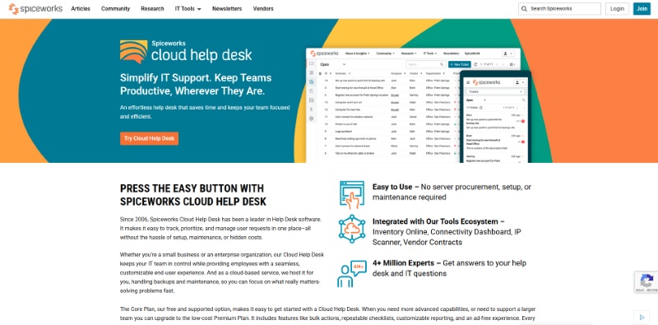Open the Articles nav link

tap(81, 8)
